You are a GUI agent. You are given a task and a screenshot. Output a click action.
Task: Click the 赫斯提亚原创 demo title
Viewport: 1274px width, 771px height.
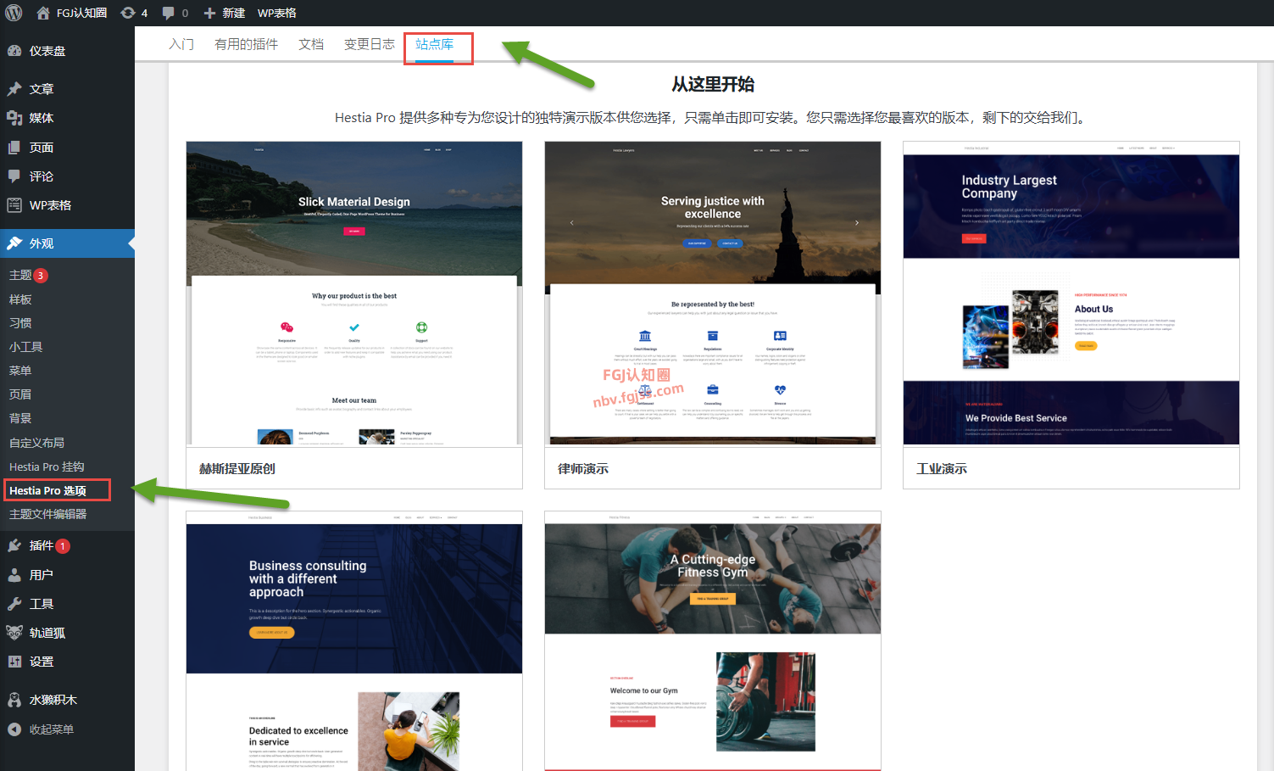tap(237, 468)
